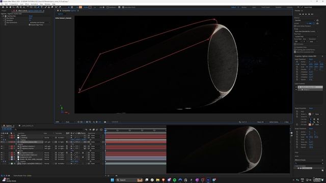Image resolution: width=326 pixels, height=183 pixels.
Task: Open the File menu
Action: coord(2,4)
